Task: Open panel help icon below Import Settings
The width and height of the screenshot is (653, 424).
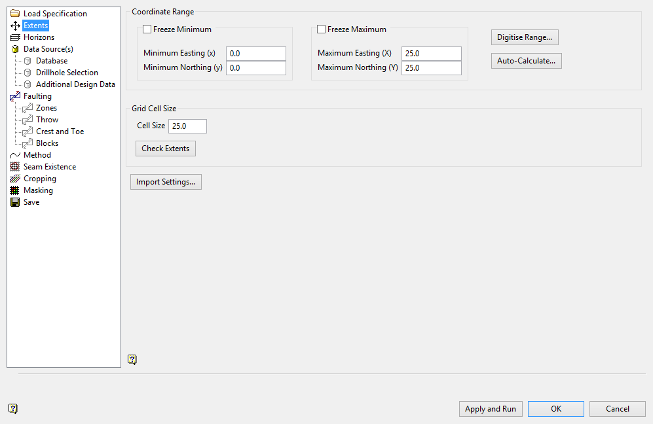Action: (x=132, y=359)
